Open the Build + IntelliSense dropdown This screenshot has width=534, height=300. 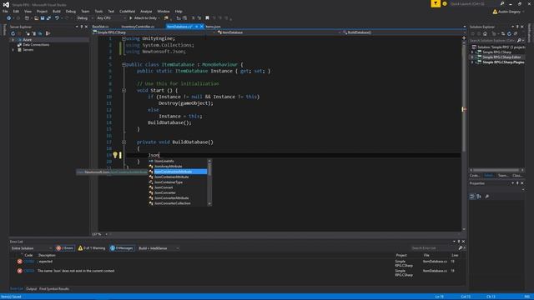[159, 248]
